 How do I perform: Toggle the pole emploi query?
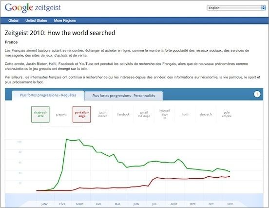[227, 114]
